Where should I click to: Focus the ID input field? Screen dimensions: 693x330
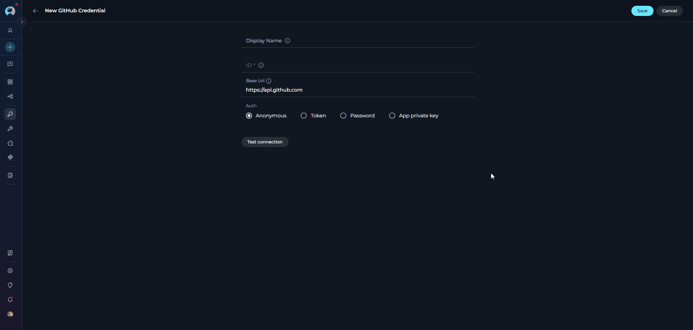(358, 65)
